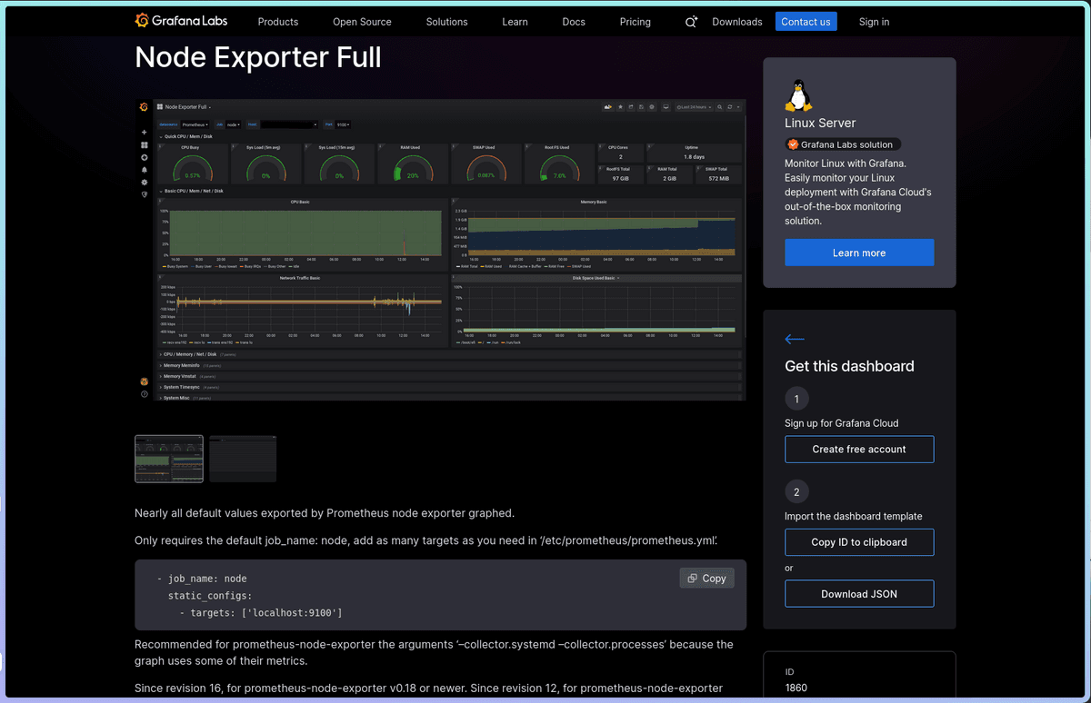Click the Sign up for Grafana Cloud text
The width and height of the screenshot is (1091, 703).
coord(842,423)
